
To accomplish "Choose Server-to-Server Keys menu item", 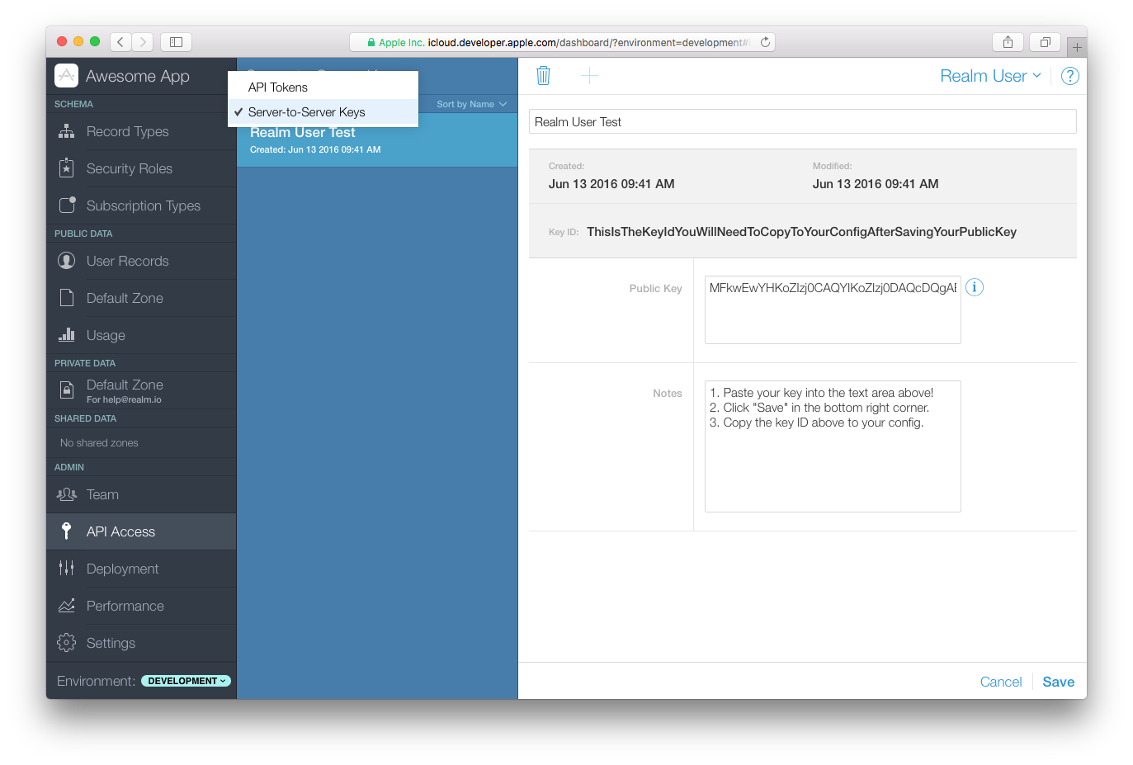I will point(323,112).
